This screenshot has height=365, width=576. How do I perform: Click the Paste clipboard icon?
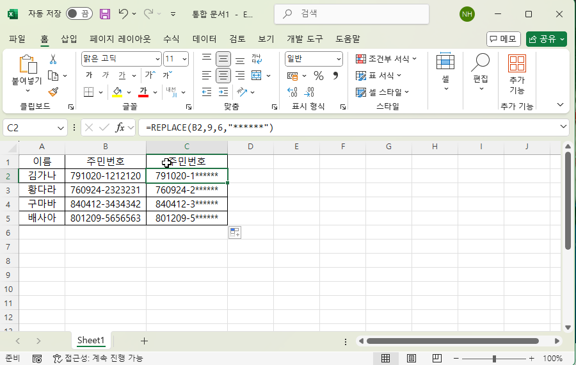(28, 64)
